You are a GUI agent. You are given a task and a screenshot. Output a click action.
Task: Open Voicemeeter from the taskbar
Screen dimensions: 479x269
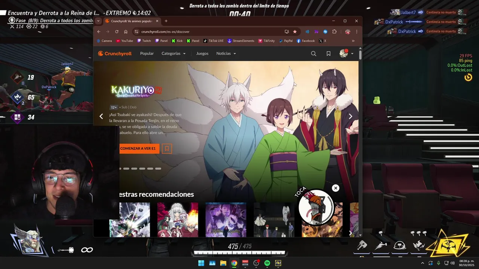pos(245,263)
